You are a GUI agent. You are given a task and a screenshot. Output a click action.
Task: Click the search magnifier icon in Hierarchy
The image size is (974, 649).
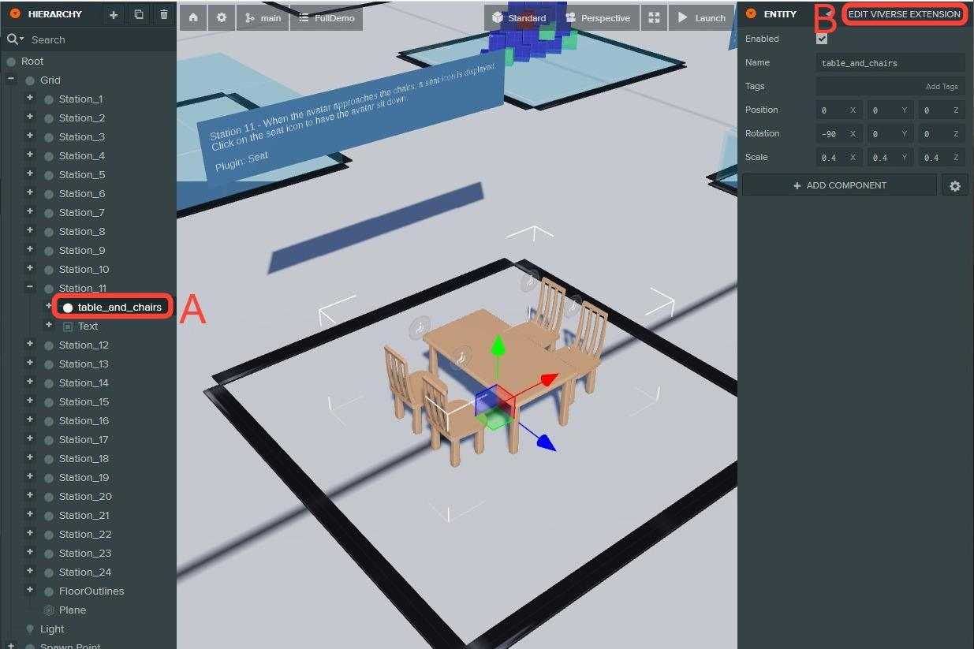13,39
